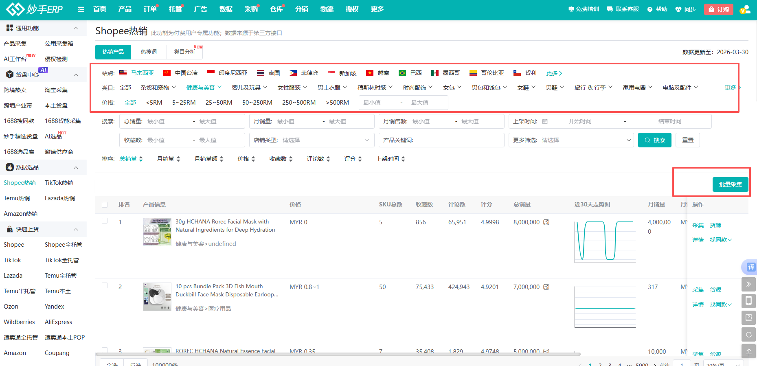Click the refresh icon in right sidebar

(748, 335)
